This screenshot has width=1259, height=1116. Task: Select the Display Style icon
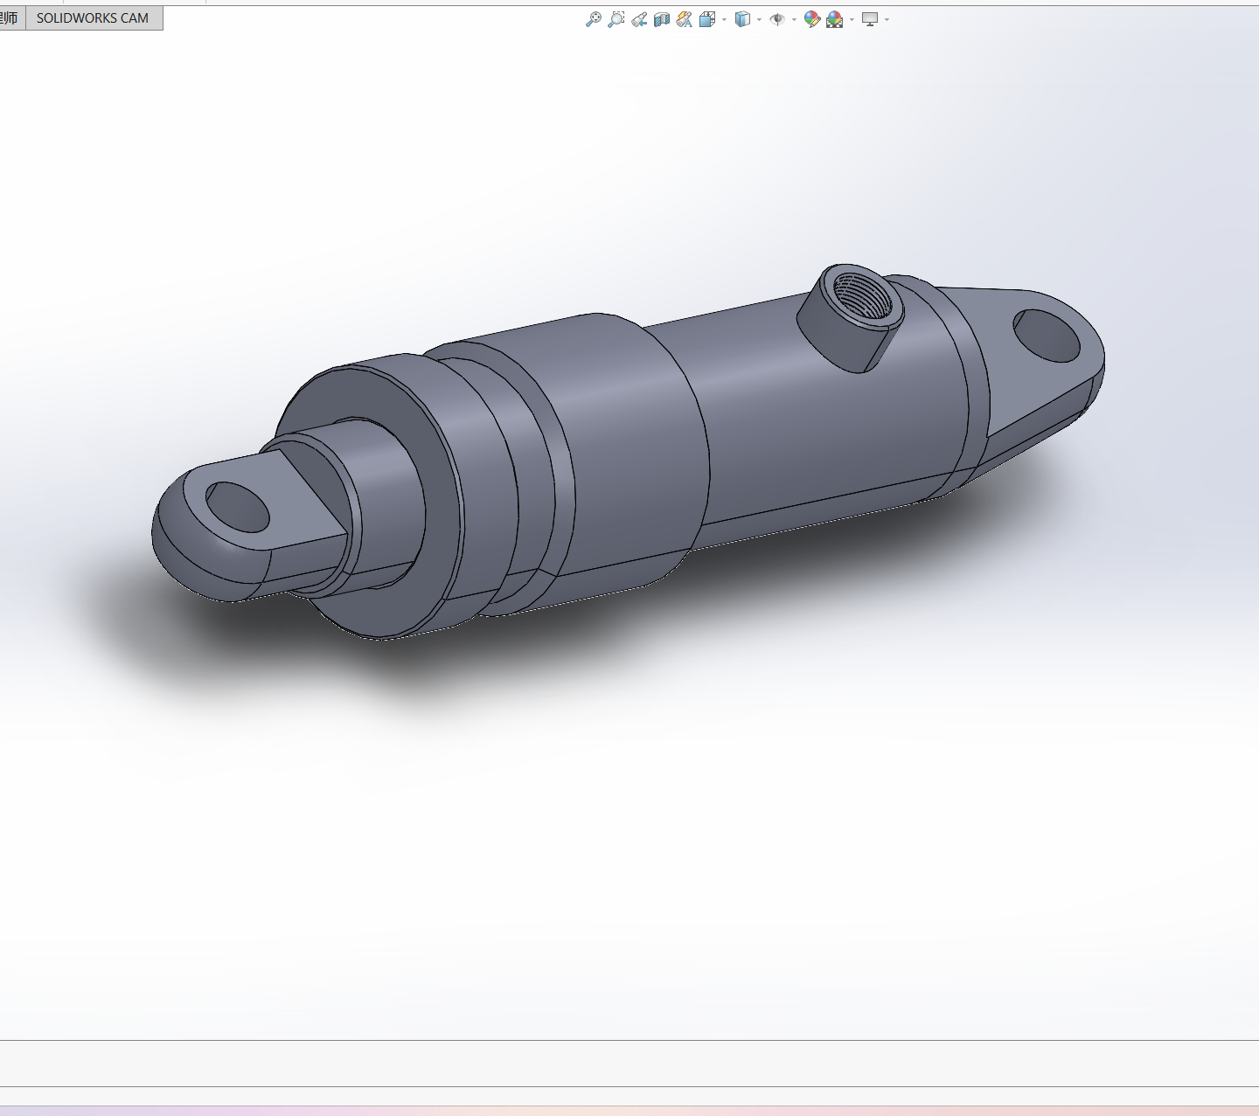[x=742, y=19]
